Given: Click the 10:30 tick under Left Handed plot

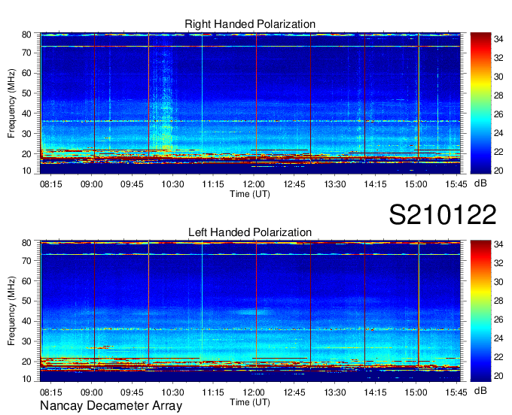Looking at the screenshot, I should coord(172,392).
